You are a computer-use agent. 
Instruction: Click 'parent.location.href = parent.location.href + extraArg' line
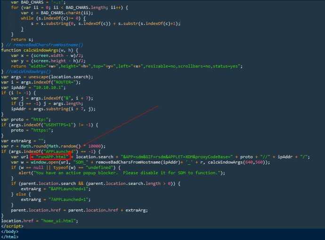(x=80, y=210)
